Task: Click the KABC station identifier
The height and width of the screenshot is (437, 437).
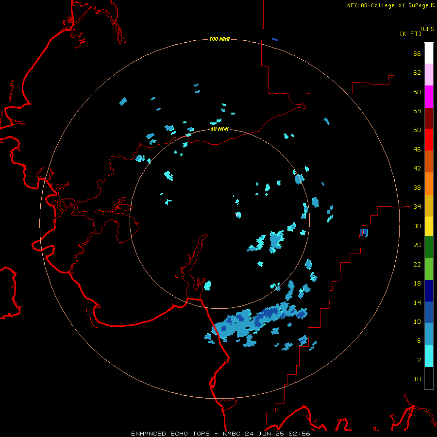Action: click(x=232, y=434)
